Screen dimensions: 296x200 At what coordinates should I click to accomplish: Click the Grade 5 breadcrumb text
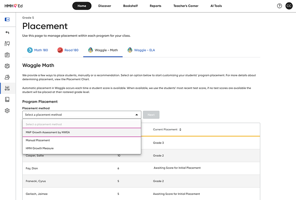pos(28,18)
